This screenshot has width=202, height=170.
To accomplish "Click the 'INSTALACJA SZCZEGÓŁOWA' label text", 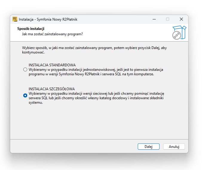I will coord(52,89).
